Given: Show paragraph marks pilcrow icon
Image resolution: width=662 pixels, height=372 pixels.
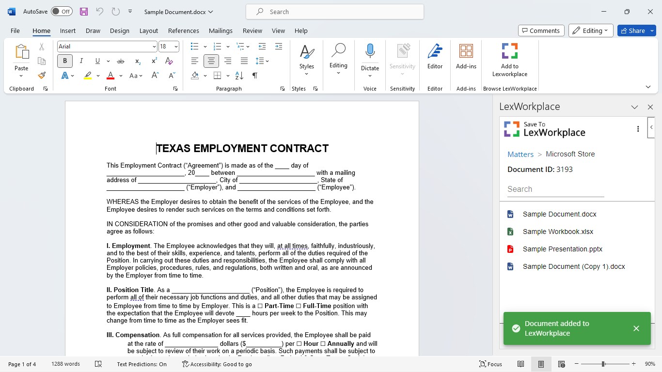Looking at the screenshot, I should [x=255, y=76].
